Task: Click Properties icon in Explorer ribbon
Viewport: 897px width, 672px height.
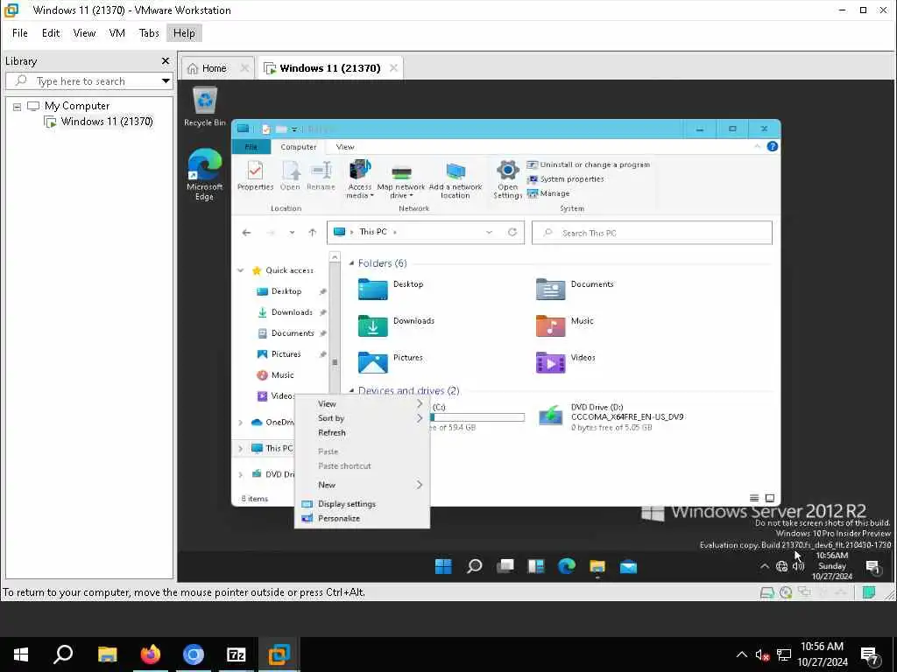Action: point(255,176)
